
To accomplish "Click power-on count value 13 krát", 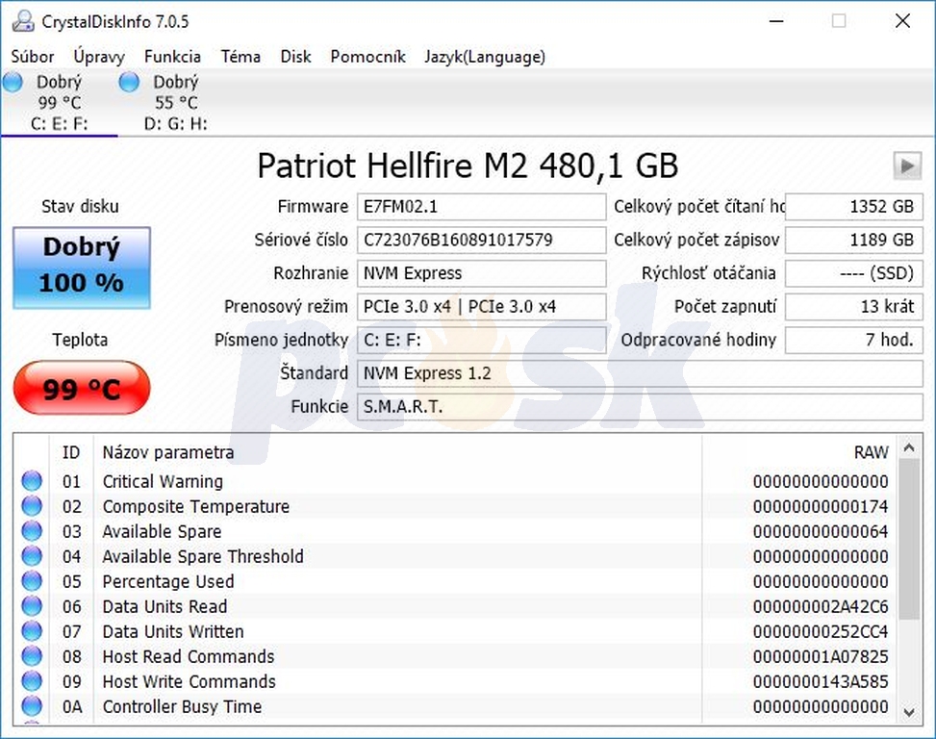I will click(853, 307).
